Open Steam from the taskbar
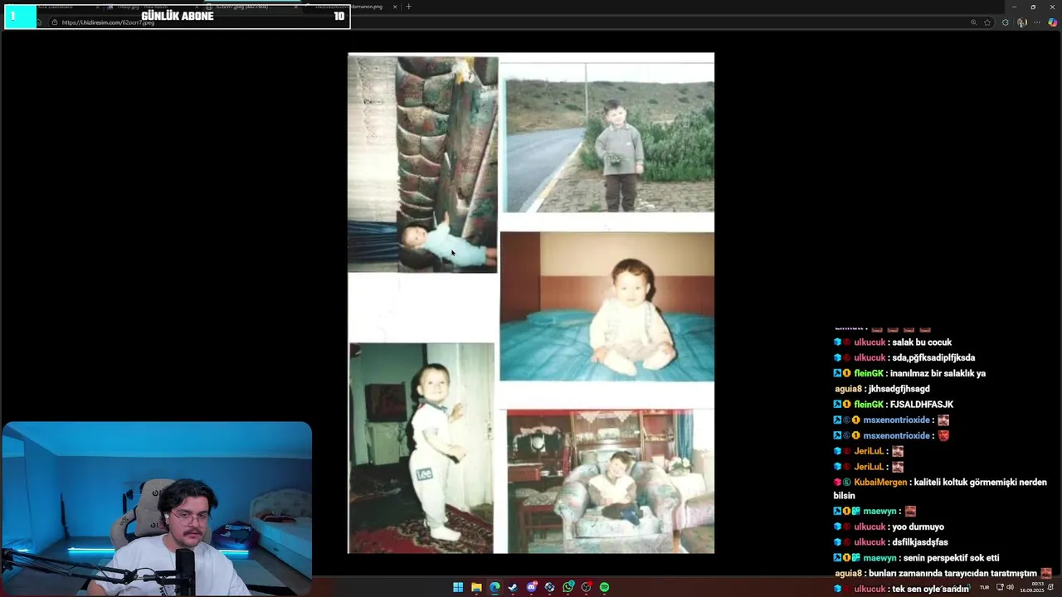The image size is (1062, 597). [x=513, y=587]
